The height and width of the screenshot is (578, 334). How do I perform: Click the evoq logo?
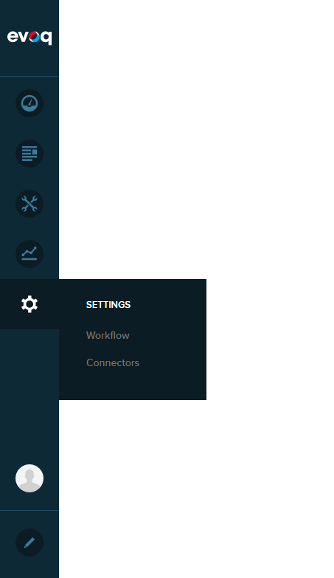point(29,37)
